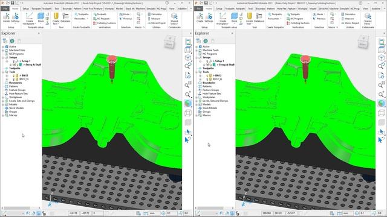Open Calculator utility in left window
The height and width of the screenshot is (217, 387).
(x=155, y=14)
